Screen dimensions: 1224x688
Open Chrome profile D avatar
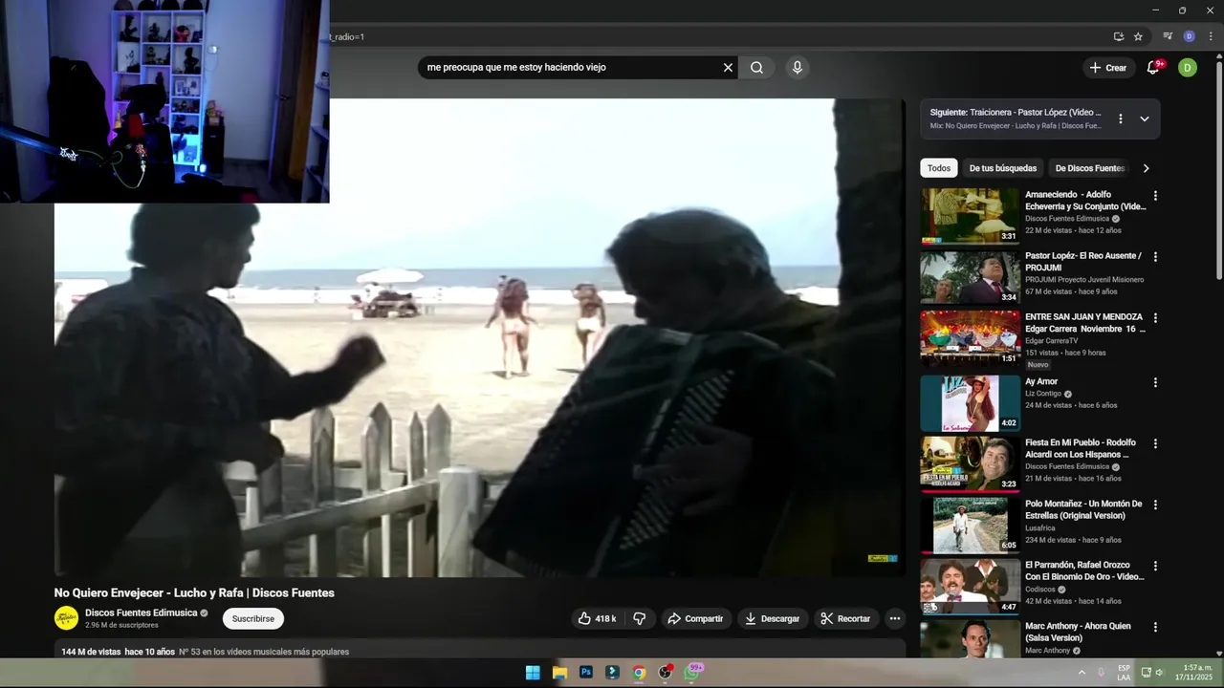pos(1189,36)
